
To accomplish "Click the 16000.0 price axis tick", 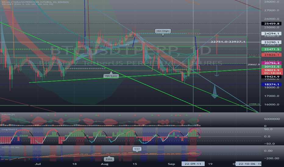I will click(x=272, y=104).
